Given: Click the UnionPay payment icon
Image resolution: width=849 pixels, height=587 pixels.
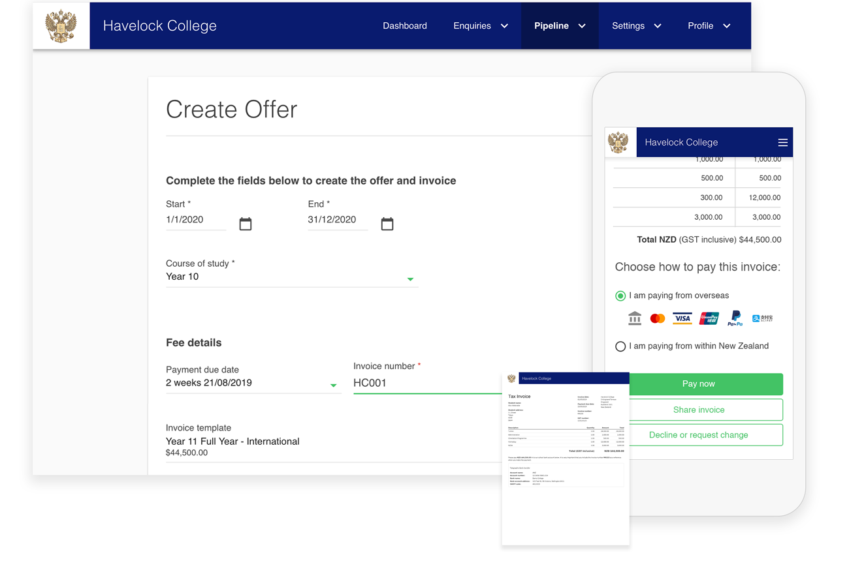Looking at the screenshot, I should (x=709, y=318).
